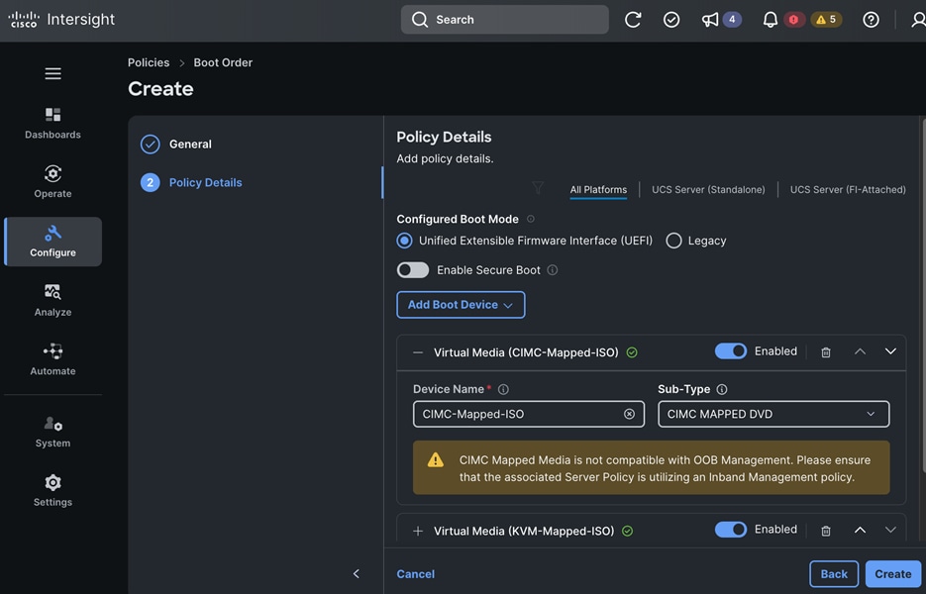The height and width of the screenshot is (594, 926).
Task: Click the search magnifier icon
Action: [420, 20]
